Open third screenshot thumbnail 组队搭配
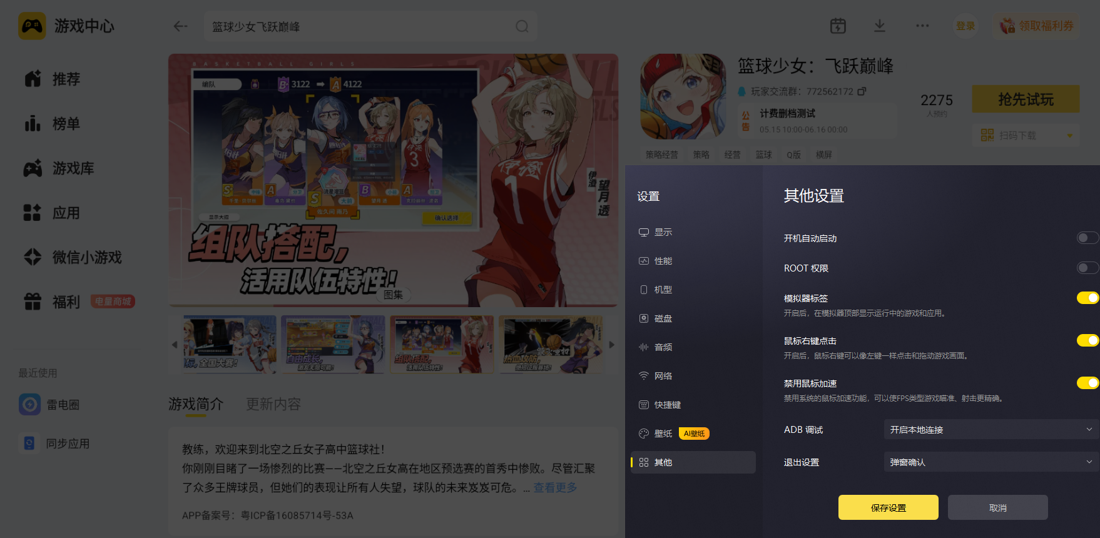1100x538 pixels. 442,345
